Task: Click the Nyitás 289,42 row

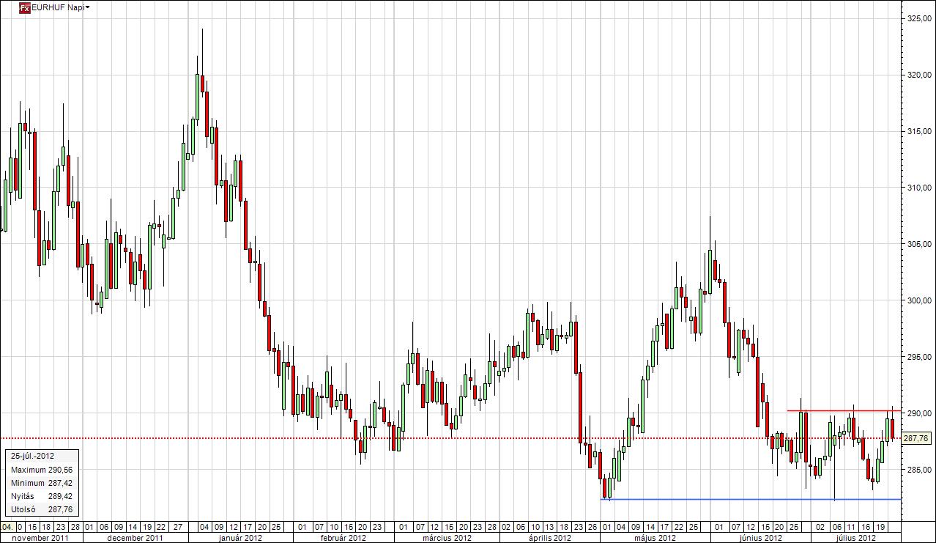Action: click(x=42, y=496)
